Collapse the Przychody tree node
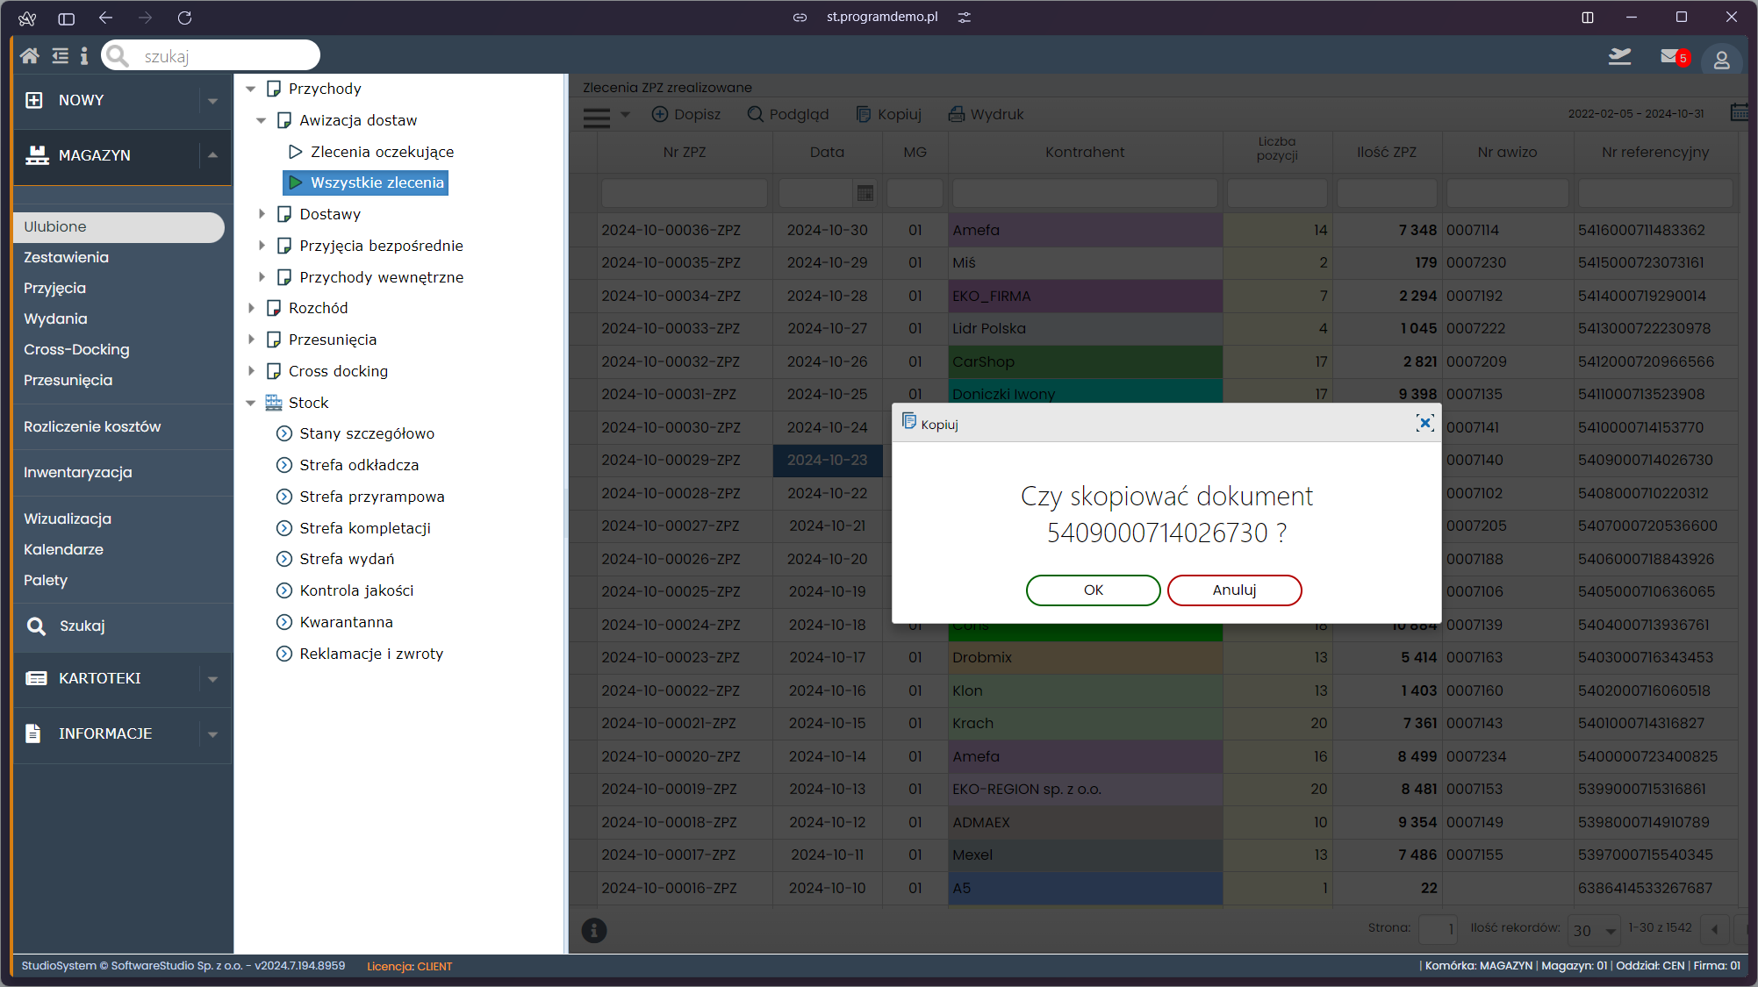 tap(250, 89)
